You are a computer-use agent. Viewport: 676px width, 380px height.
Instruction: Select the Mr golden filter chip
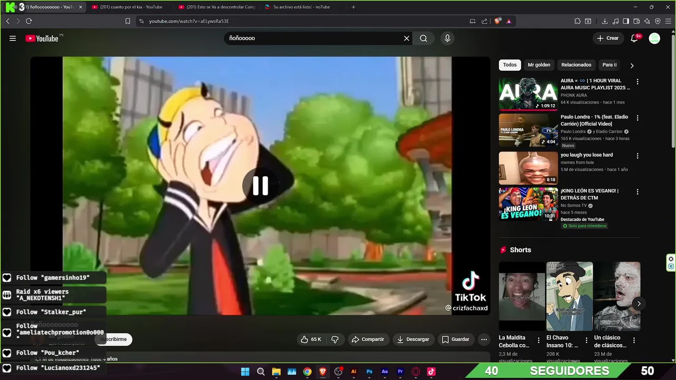539,65
